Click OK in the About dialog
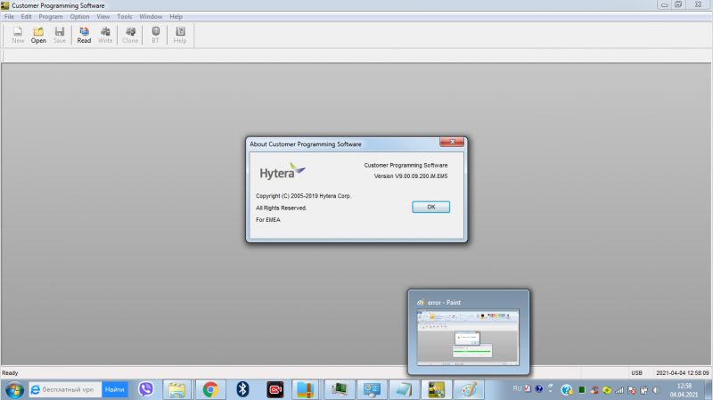 (431, 207)
